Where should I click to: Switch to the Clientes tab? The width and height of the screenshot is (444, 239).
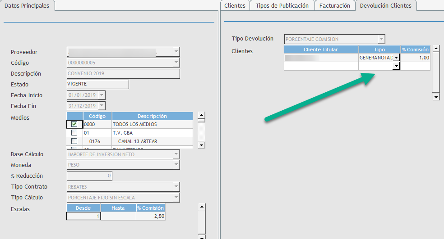point(235,6)
